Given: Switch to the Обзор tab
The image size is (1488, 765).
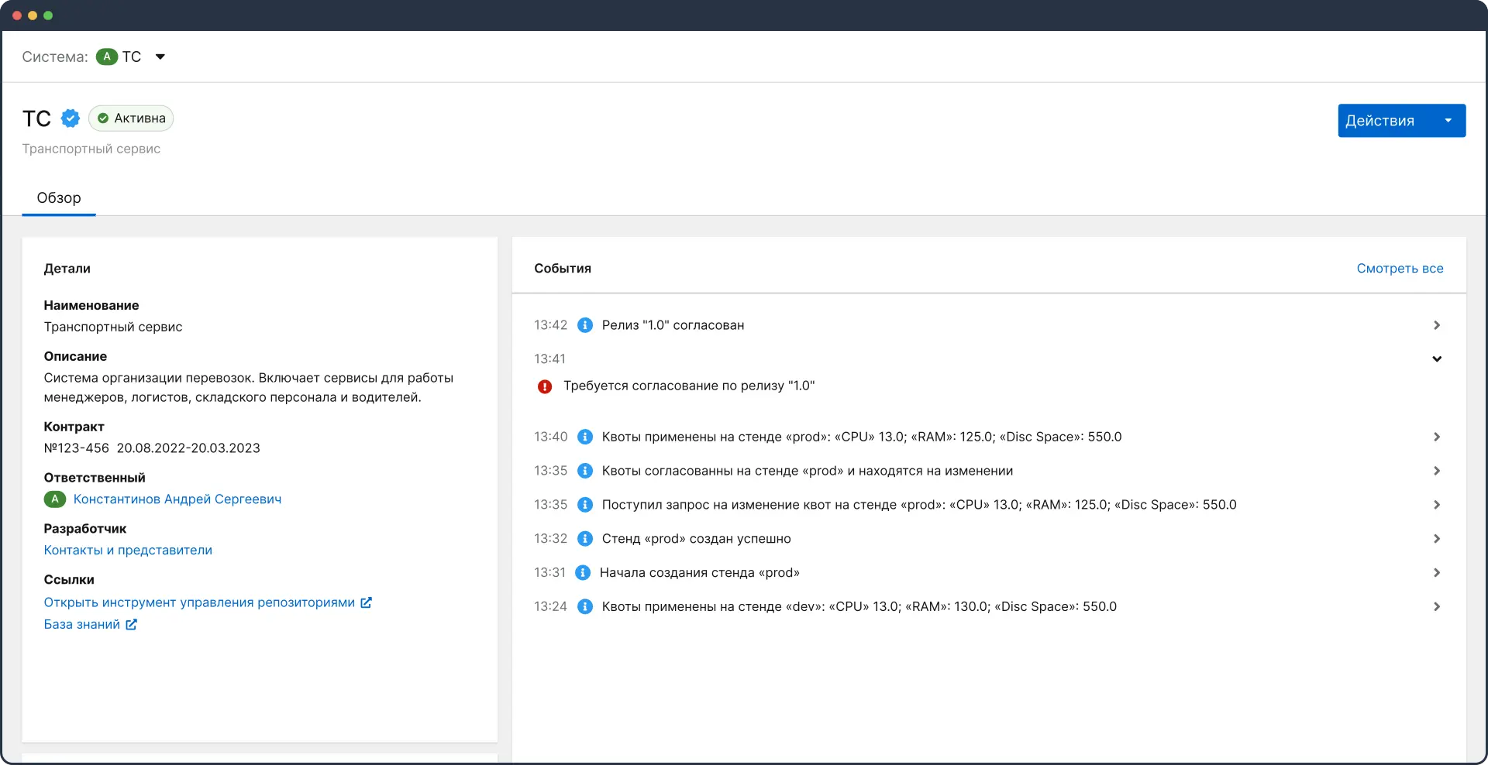Looking at the screenshot, I should tap(59, 198).
